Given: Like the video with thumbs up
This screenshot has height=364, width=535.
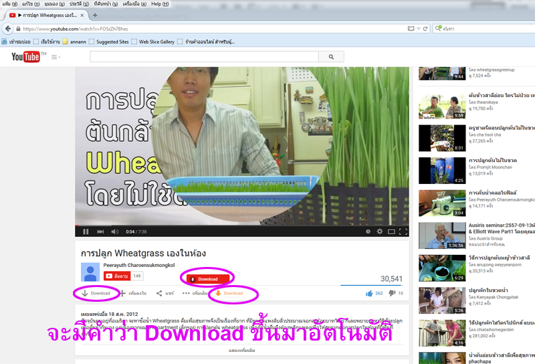Looking at the screenshot, I should (369, 293).
